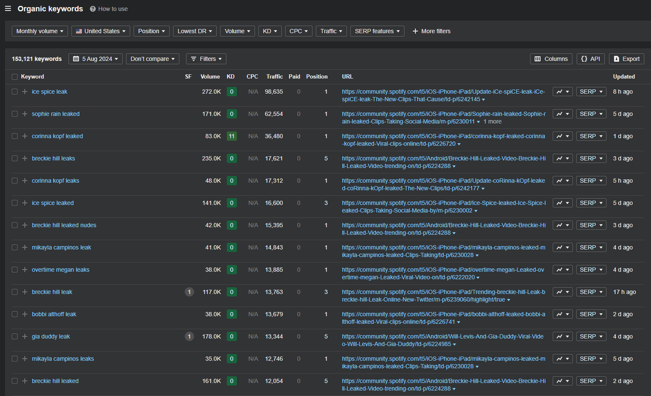
Task: Open trend chart icon for bobbi althoff leak
Action: pyautogui.click(x=563, y=314)
